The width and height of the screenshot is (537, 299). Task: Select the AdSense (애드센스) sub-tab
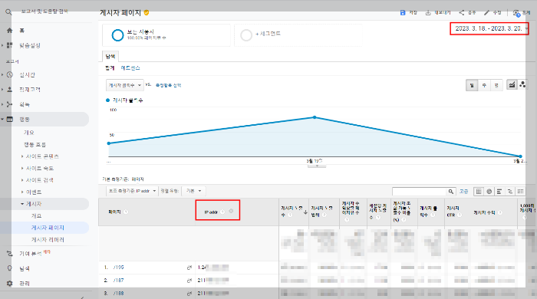(130, 68)
